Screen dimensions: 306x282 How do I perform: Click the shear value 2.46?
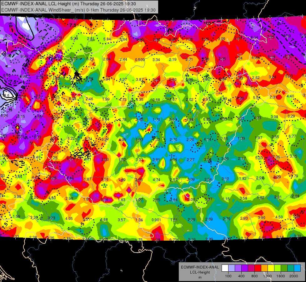(89, 99)
